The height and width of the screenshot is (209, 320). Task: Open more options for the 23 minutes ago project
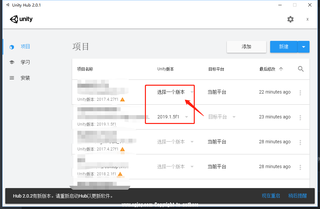tap(300, 117)
